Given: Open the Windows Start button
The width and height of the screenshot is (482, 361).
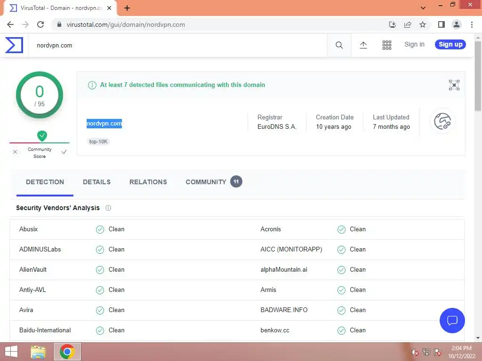Looking at the screenshot, I should [11, 352].
